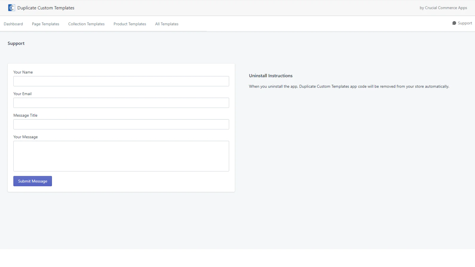
Task: Click the Your Message field label
Action: 26,137
